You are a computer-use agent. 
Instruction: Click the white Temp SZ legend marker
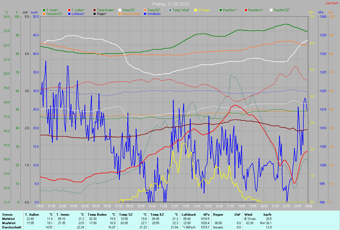(120, 10)
